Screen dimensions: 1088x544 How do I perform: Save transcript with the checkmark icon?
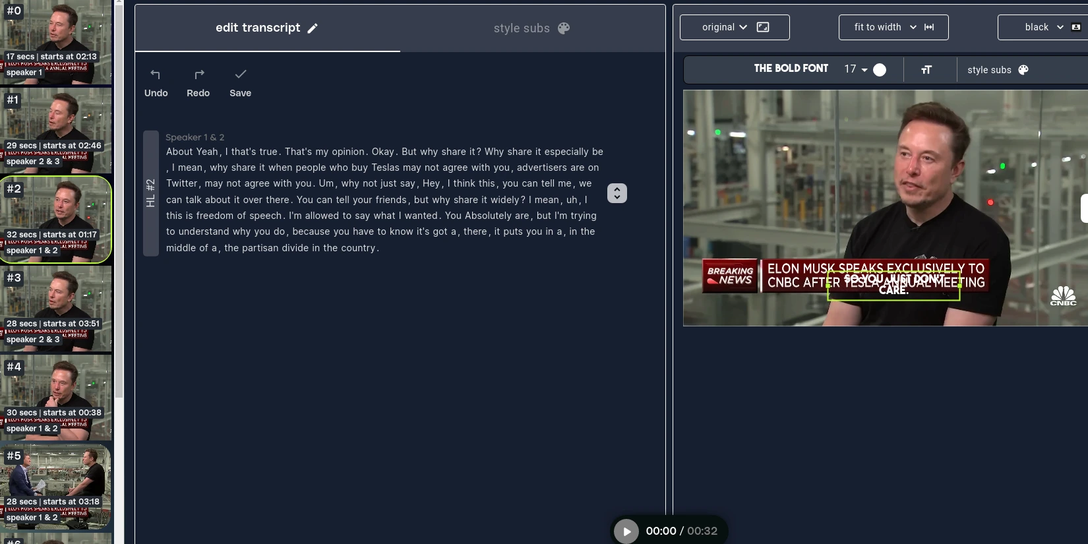241,75
